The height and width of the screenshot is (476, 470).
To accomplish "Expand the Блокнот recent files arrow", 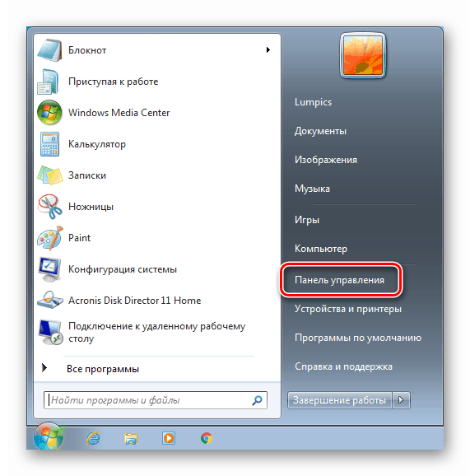I will (268, 50).
